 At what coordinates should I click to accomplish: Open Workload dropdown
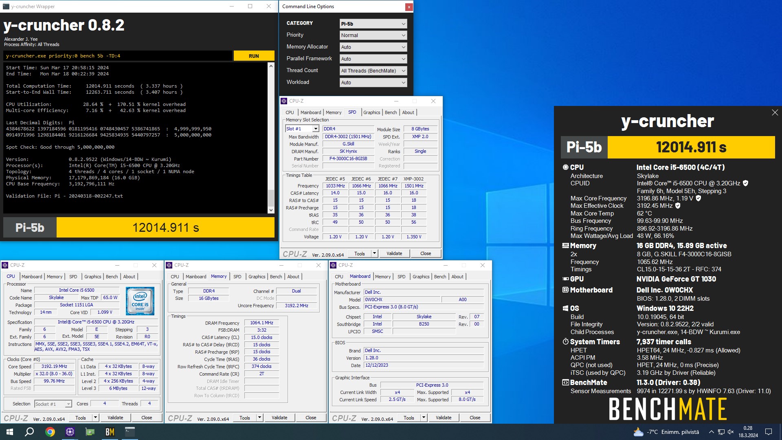coord(373,83)
